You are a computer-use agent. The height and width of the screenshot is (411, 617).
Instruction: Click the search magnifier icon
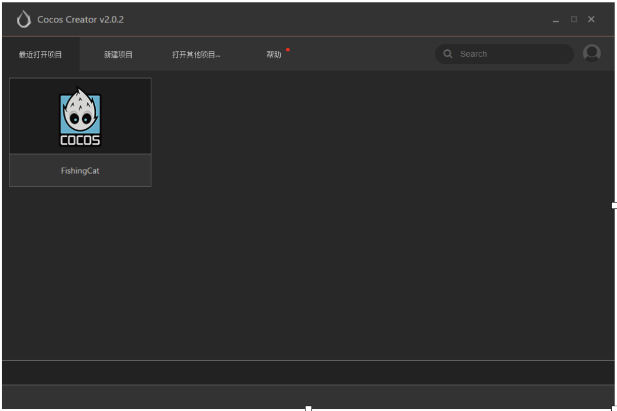[x=447, y=54]
